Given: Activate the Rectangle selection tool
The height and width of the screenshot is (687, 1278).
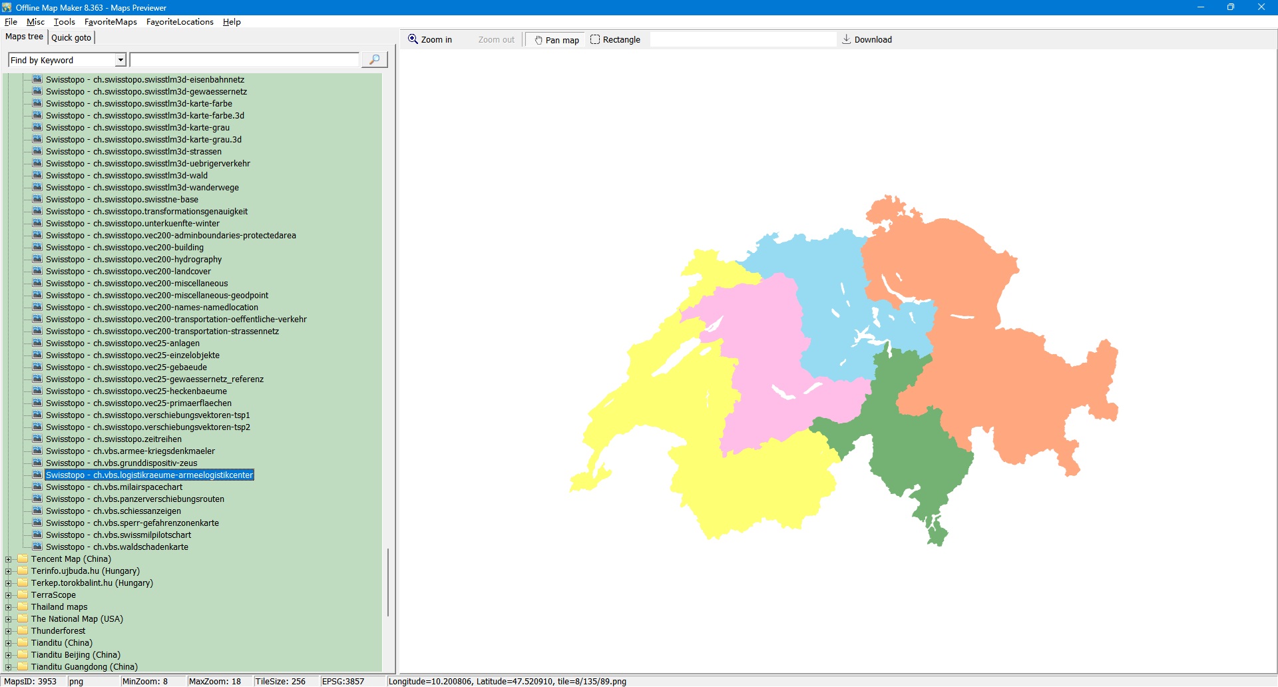Looking at the screenshot, I should tap(615, 40).
